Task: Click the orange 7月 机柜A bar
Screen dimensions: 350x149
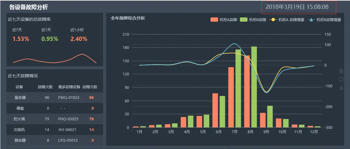Action: pos(231,97)
